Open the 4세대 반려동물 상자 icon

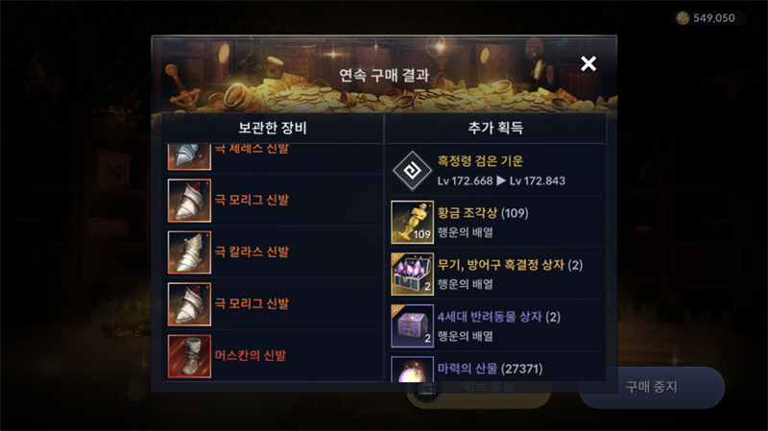click(413, 325)
